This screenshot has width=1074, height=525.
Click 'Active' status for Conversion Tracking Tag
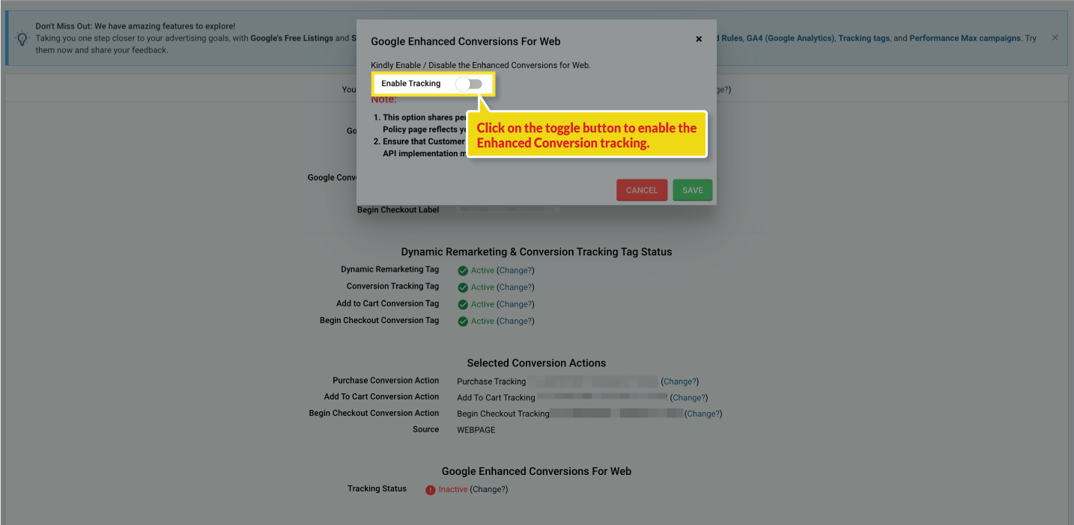point(482,287)
